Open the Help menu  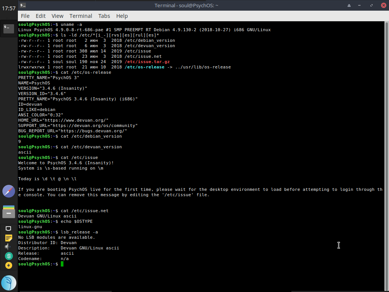[122, 16]
